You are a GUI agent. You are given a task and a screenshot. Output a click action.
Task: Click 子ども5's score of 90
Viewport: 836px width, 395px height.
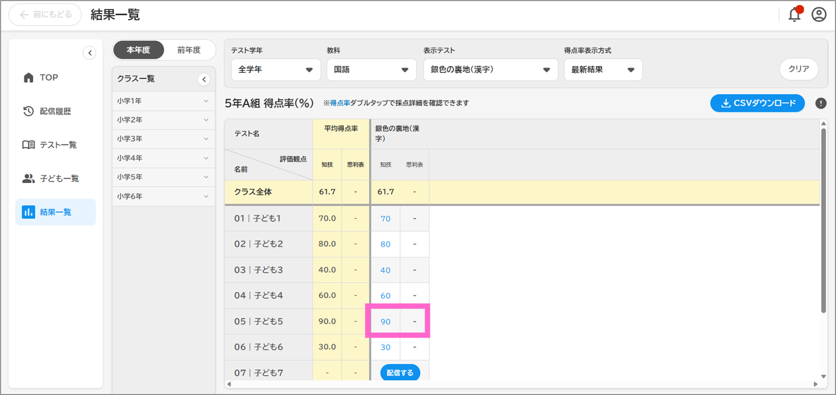(385, 322)
